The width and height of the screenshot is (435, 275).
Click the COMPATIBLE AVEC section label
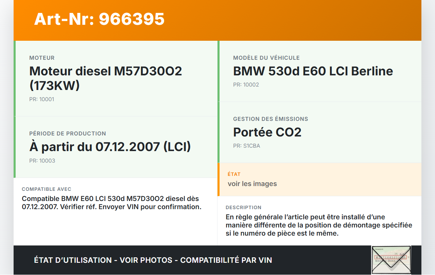[47, 189]
